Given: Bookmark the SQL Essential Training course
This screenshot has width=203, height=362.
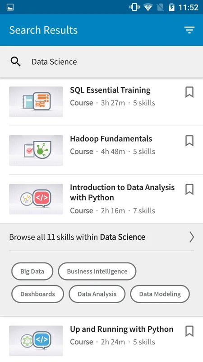Looking at the screenshot, I should coord(189,92).
